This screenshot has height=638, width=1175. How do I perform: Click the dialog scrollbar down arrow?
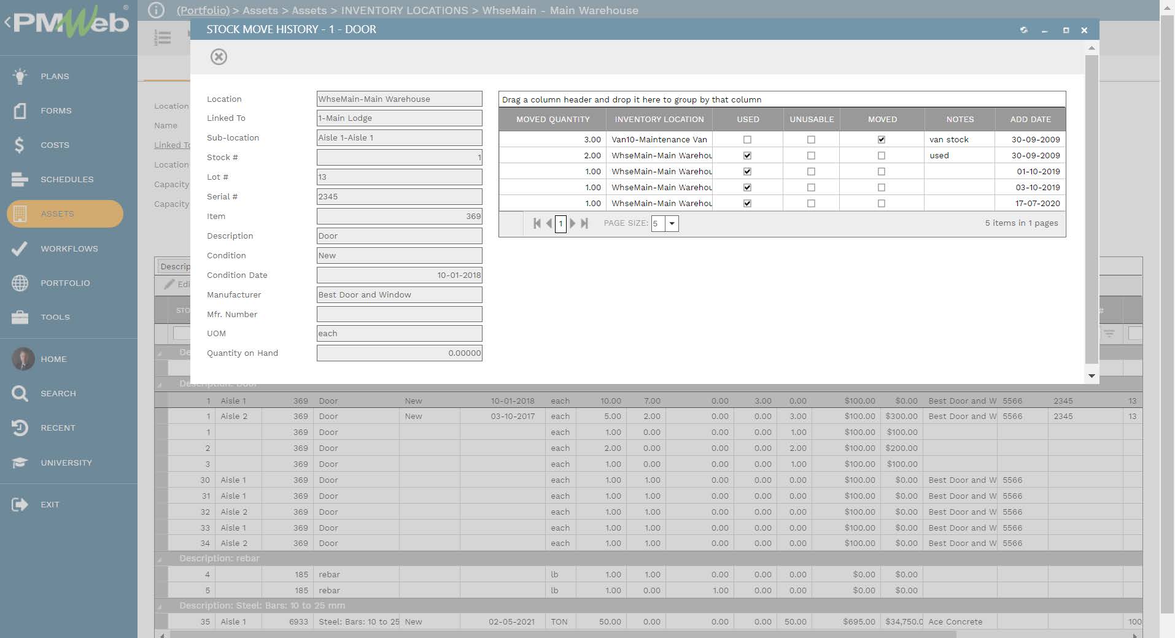pos(1092,375)
